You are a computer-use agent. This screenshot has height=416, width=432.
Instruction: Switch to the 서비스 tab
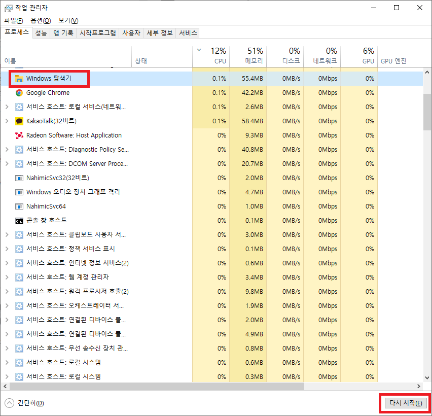pos(188,33)
